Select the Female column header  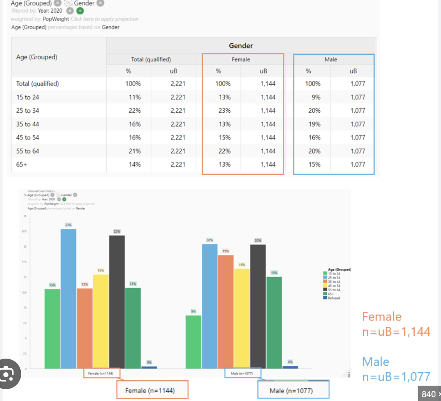click(241, 59)
